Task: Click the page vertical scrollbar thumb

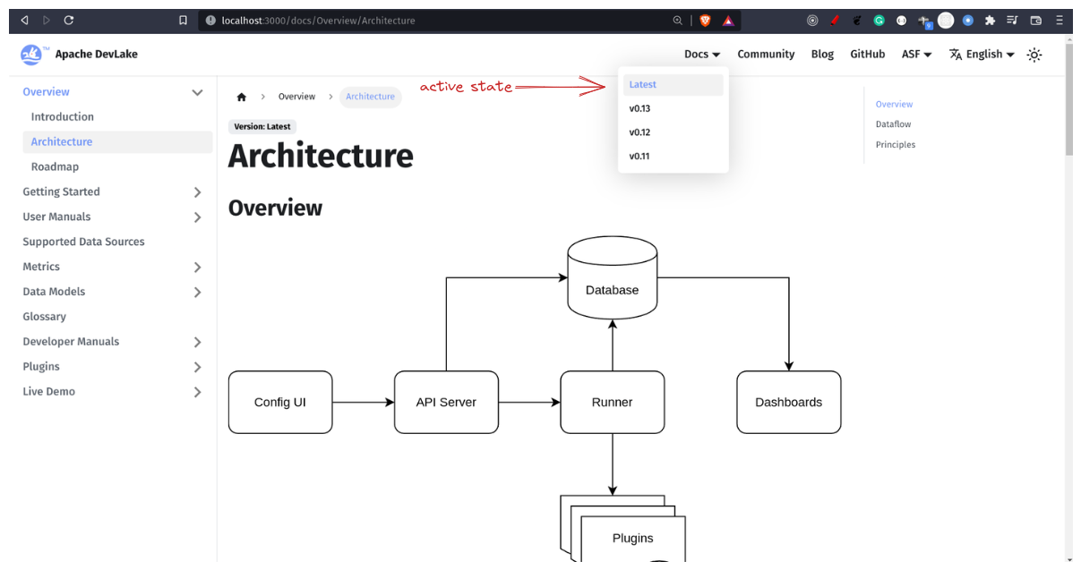Action: point(1068,98)
